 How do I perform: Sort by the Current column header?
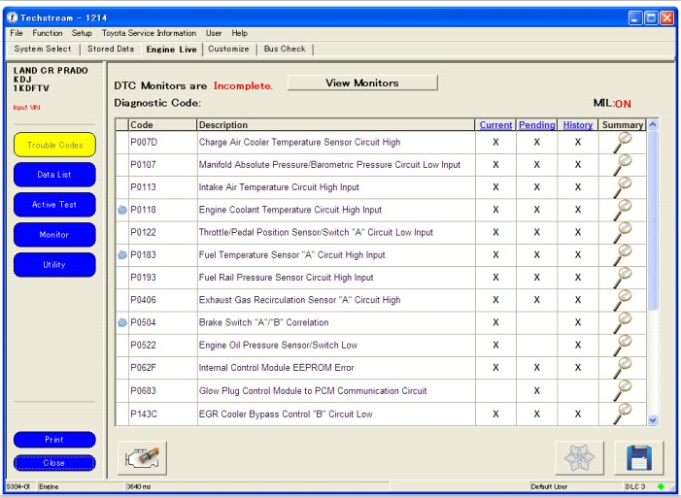tap(495, 125)
